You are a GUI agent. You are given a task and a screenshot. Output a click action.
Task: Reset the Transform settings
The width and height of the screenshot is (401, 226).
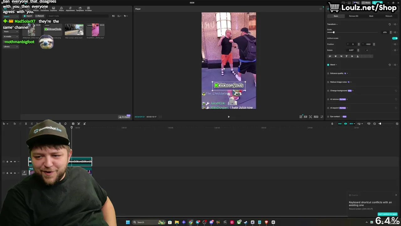click(x=390, y=24)
